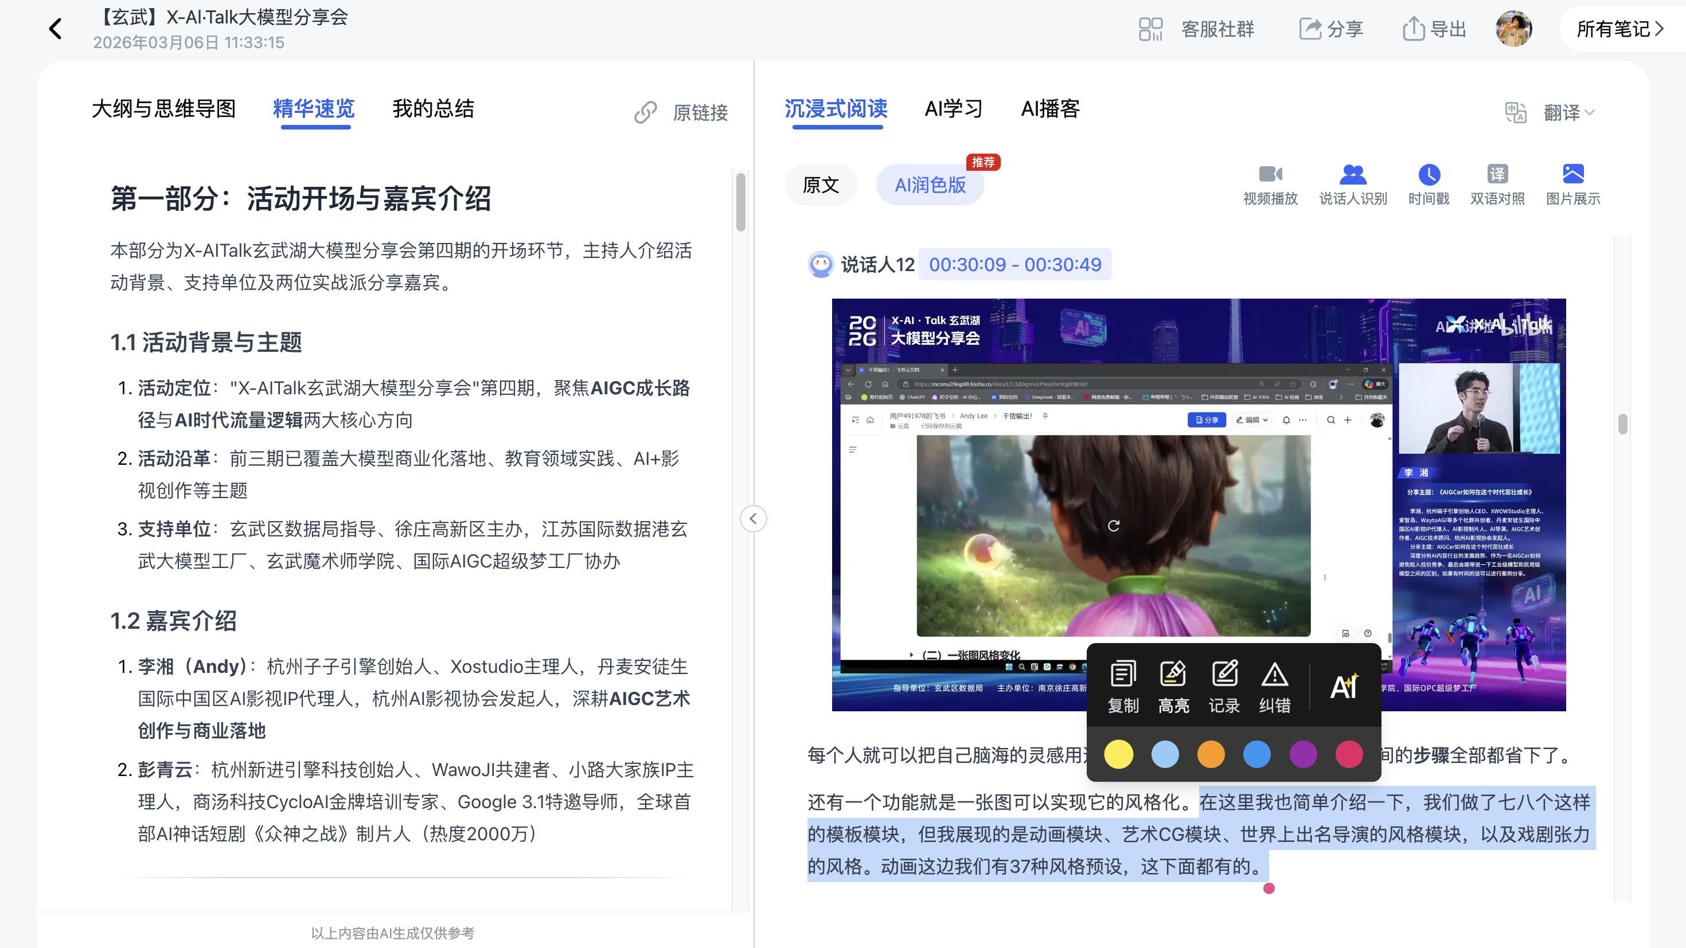Open the 我的总结 tab

point(434,108)
